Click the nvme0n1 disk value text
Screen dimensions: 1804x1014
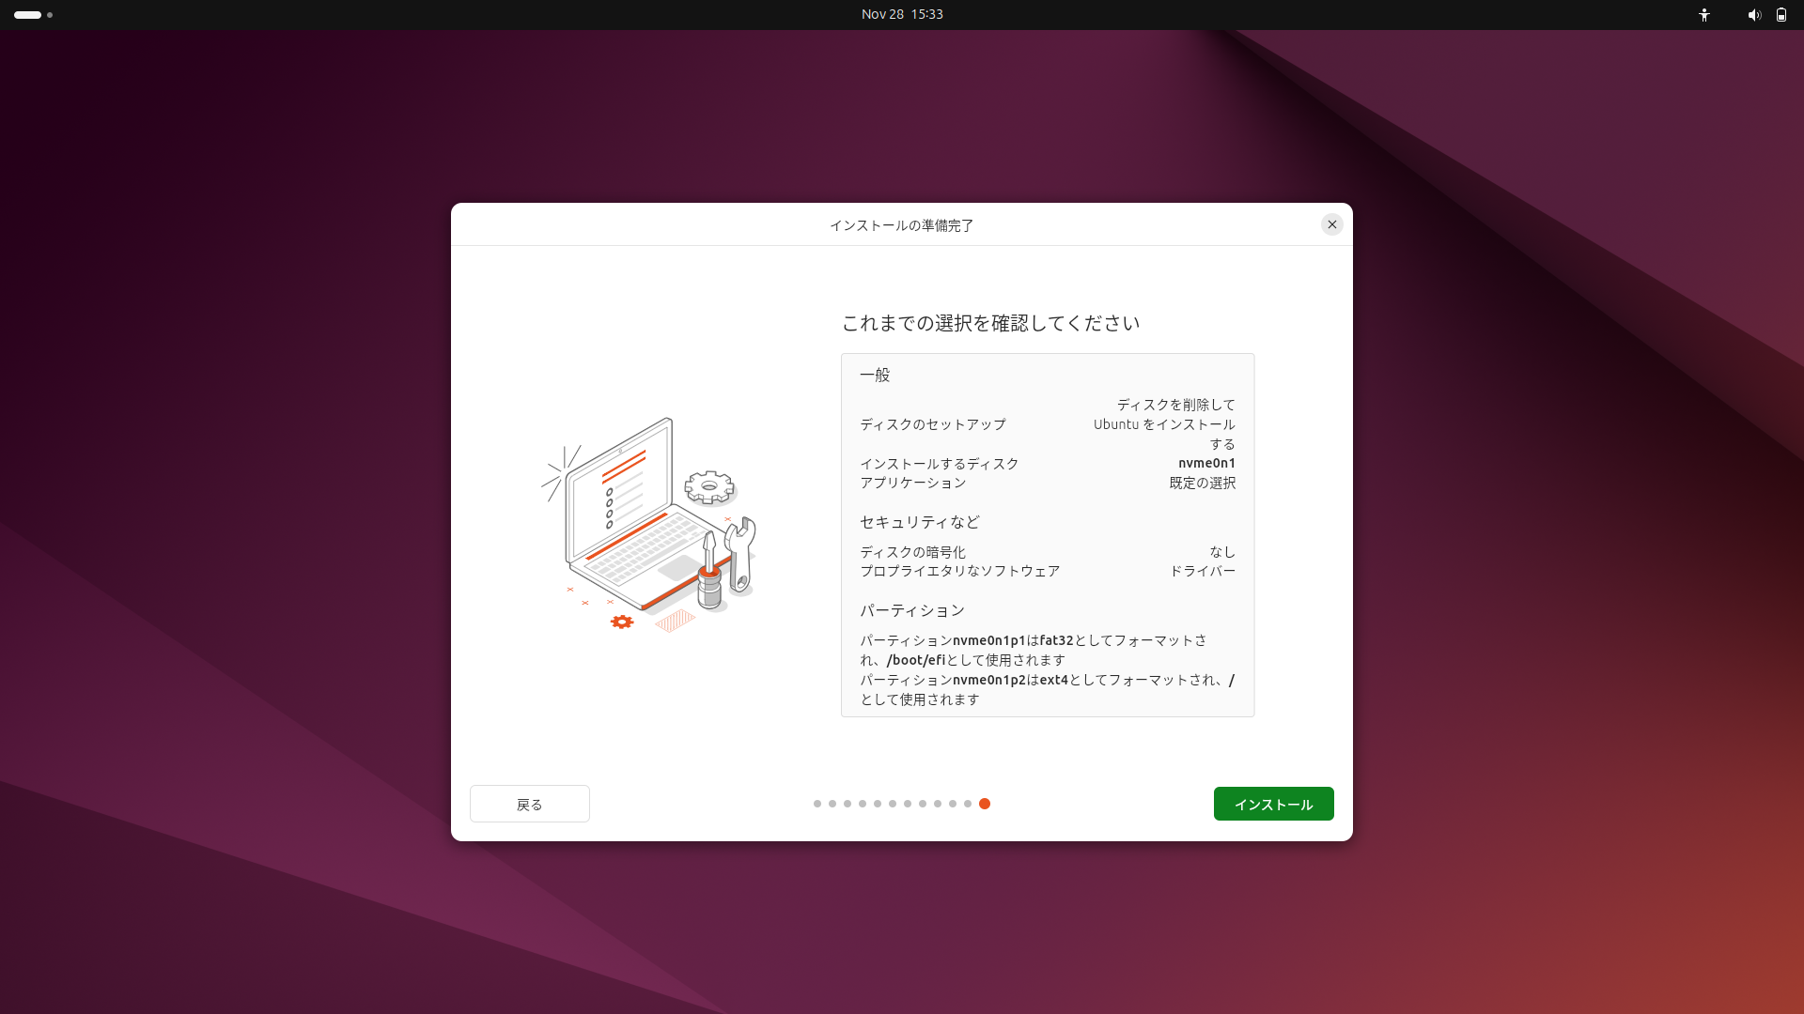coord(1208,463)
